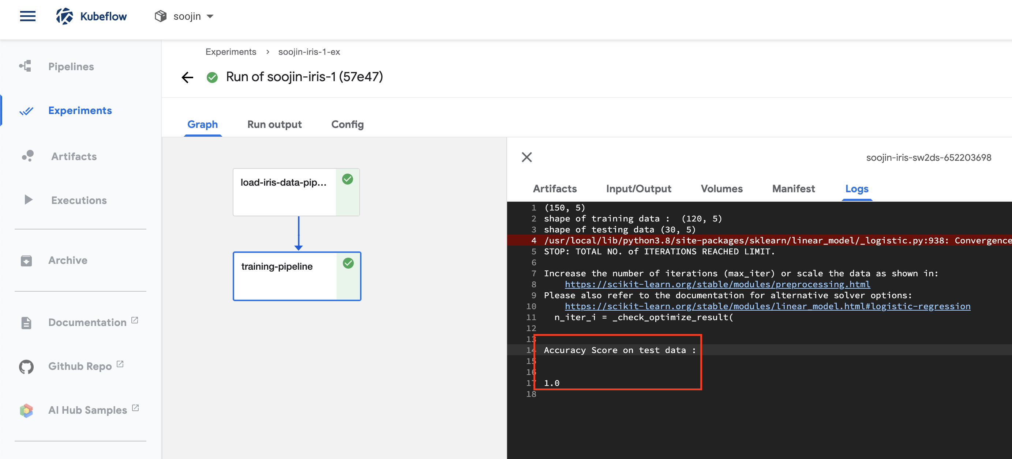This screenshot has height=459, width=1012.
Task: Expand the soojin namespace dropdown
Action: tap(210, 16)
